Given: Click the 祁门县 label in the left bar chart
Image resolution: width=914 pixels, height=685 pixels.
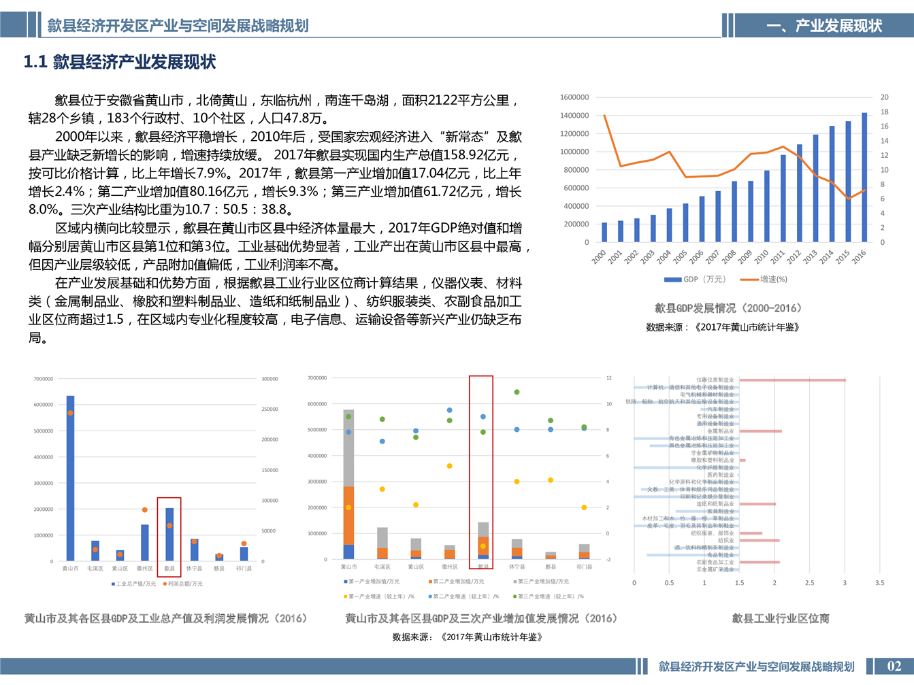Looking at the screenshot, I should (244, 569).
